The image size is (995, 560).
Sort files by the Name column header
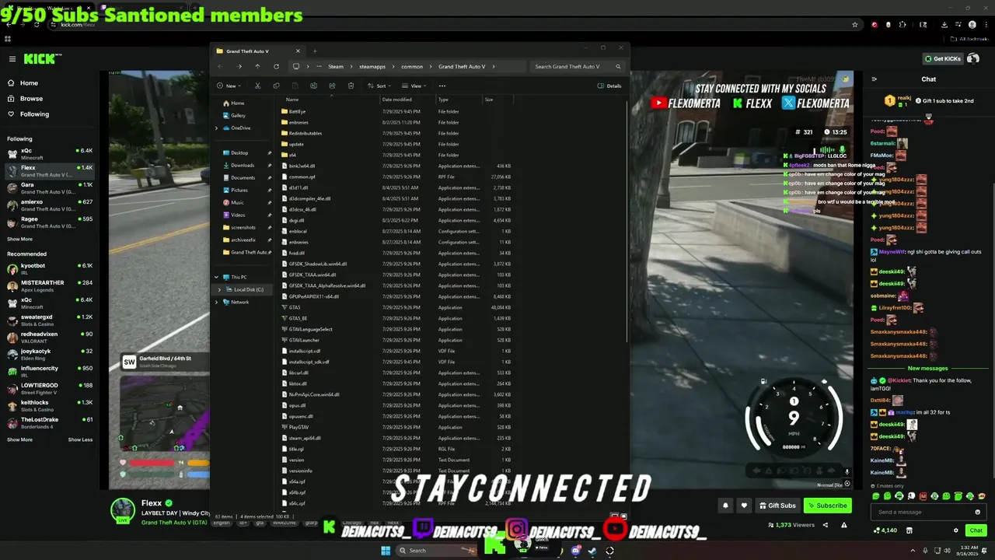click(292, 100)
